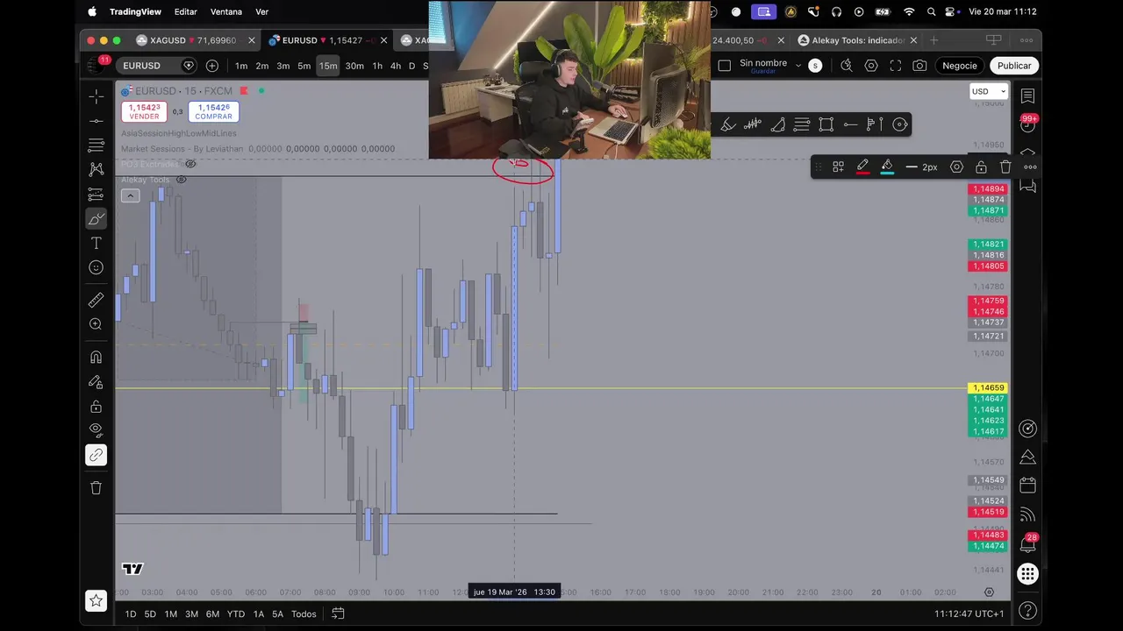The image size is (1123, 631).
Task: Toggle stay in drawing mode
Action: [97, 382]
